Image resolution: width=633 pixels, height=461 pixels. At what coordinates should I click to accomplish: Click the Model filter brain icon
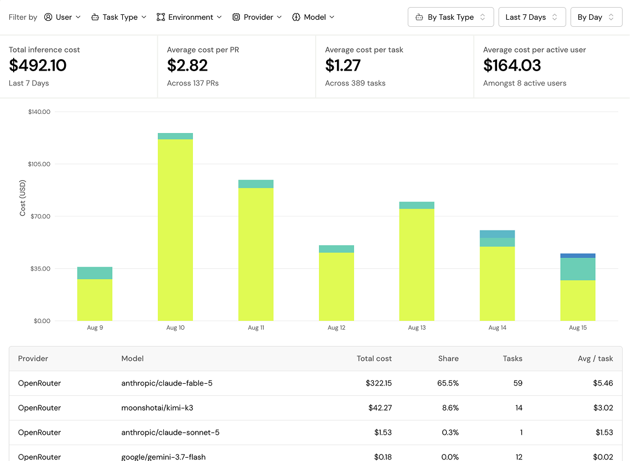(x=296, y=17)
